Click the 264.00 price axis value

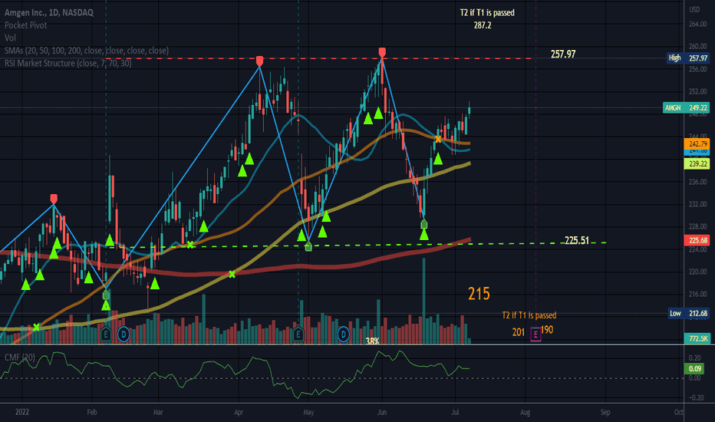(697, 25)
